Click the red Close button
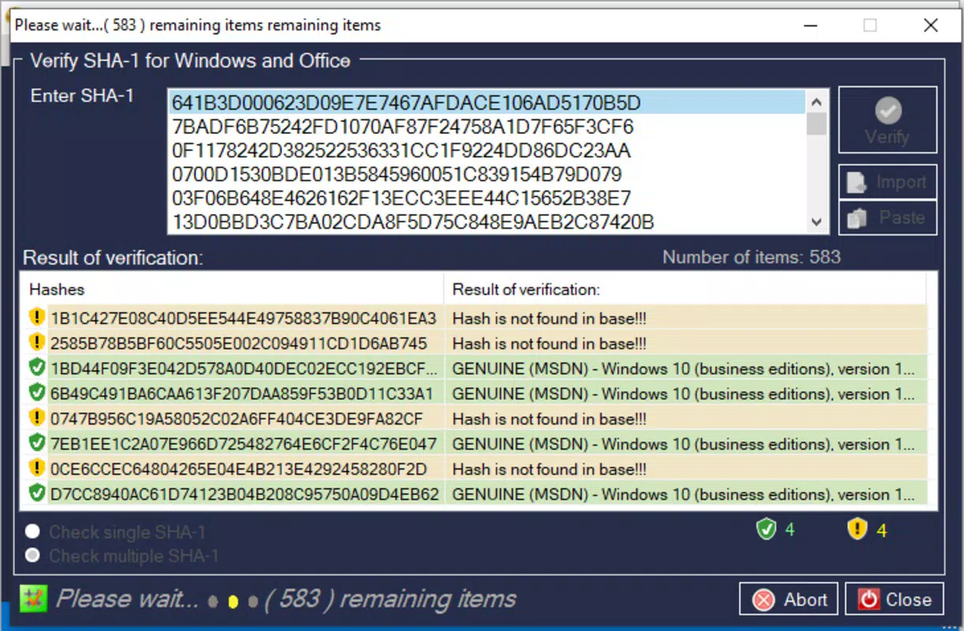 click(894, 599)
